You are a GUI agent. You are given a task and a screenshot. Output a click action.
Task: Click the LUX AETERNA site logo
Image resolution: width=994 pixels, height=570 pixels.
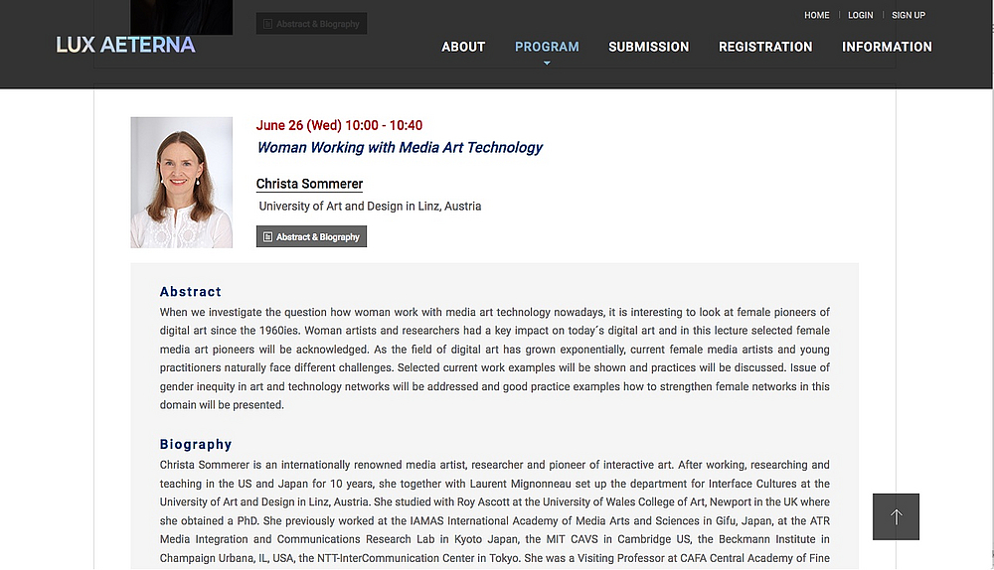pos(125,45)
